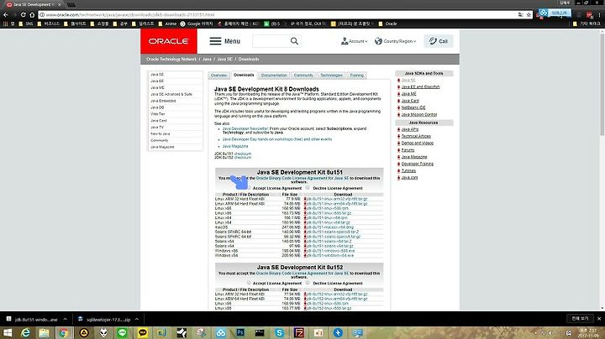Open Java Magazine link in page body

coord(235,146)
